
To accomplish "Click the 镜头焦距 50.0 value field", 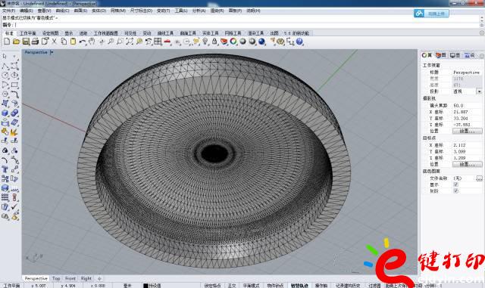I will click(467, 106).
